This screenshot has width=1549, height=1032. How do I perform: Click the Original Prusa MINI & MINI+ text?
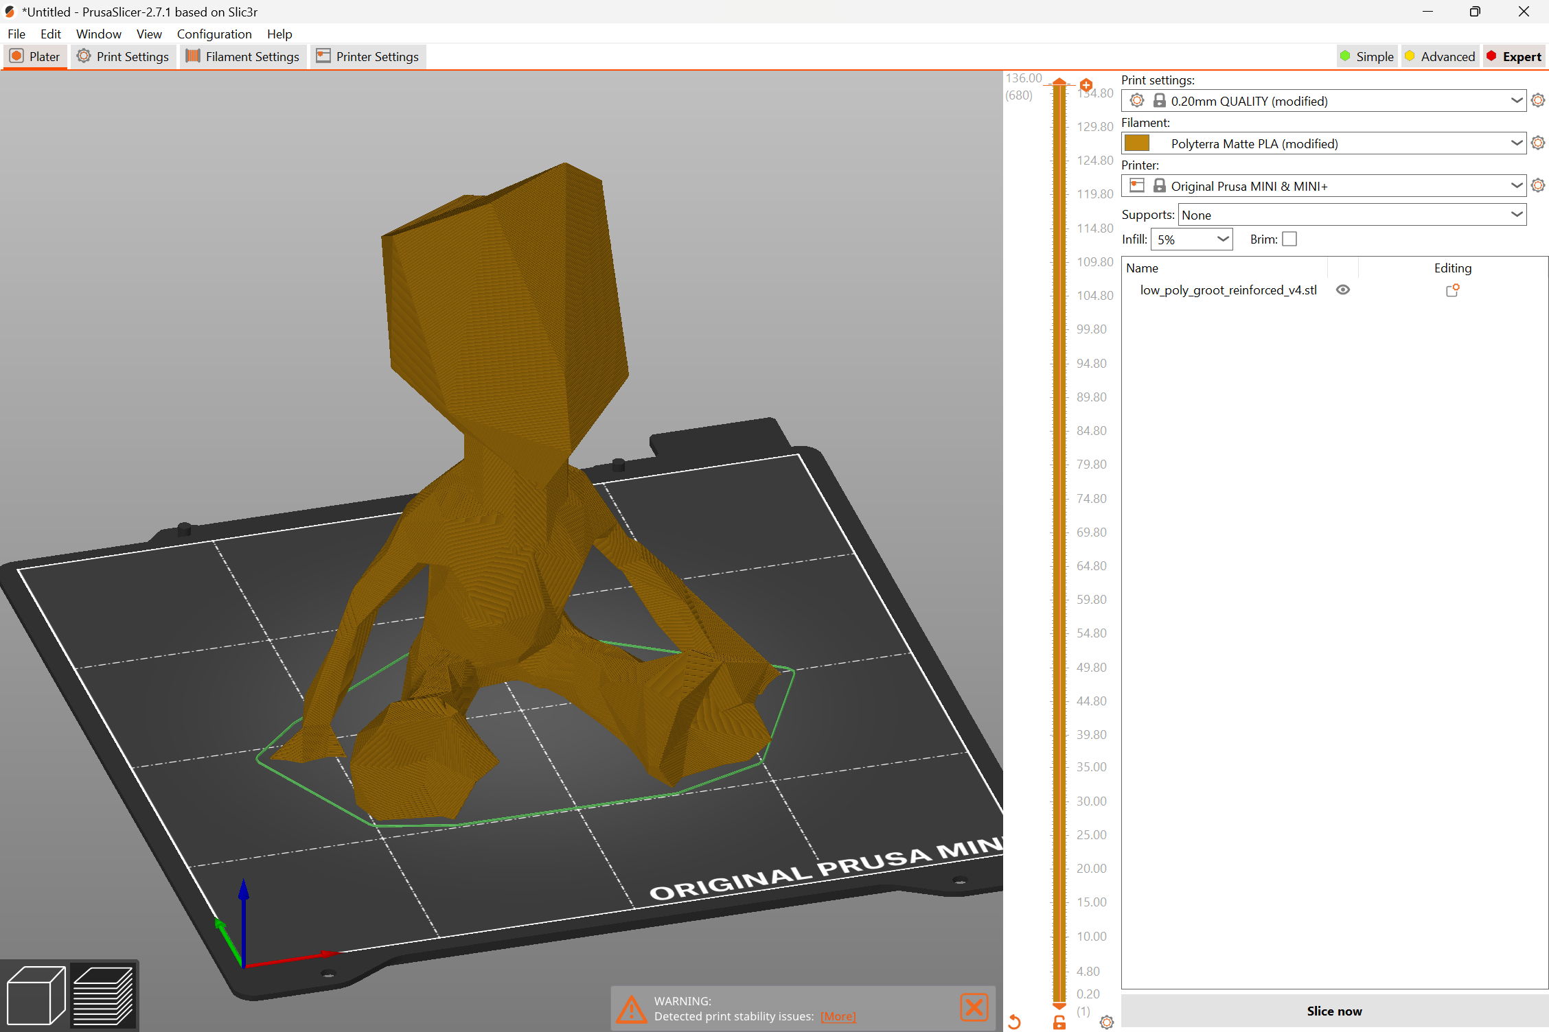(x=1249, y=187)
